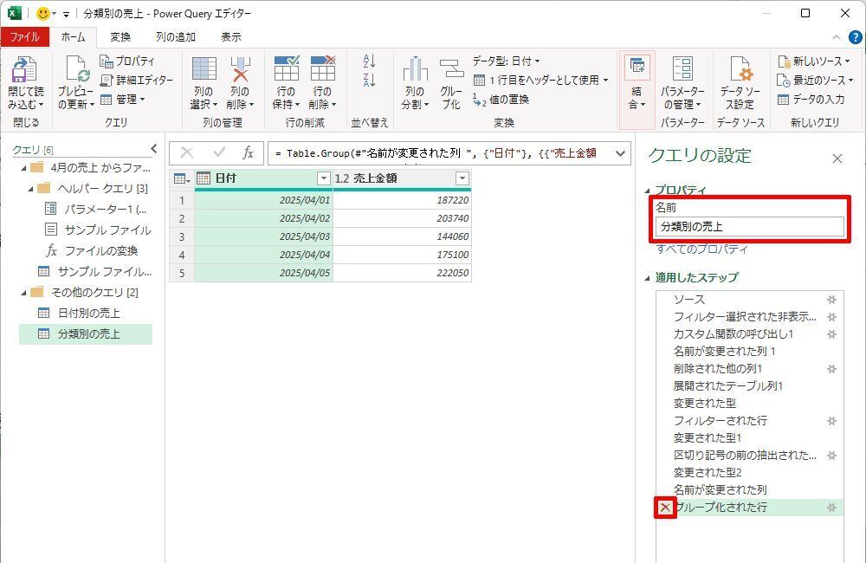The height and width of the screenshot is (563, 866).
Task: Open the 売上金額 column filter dropdown
Action: point(462,178)
